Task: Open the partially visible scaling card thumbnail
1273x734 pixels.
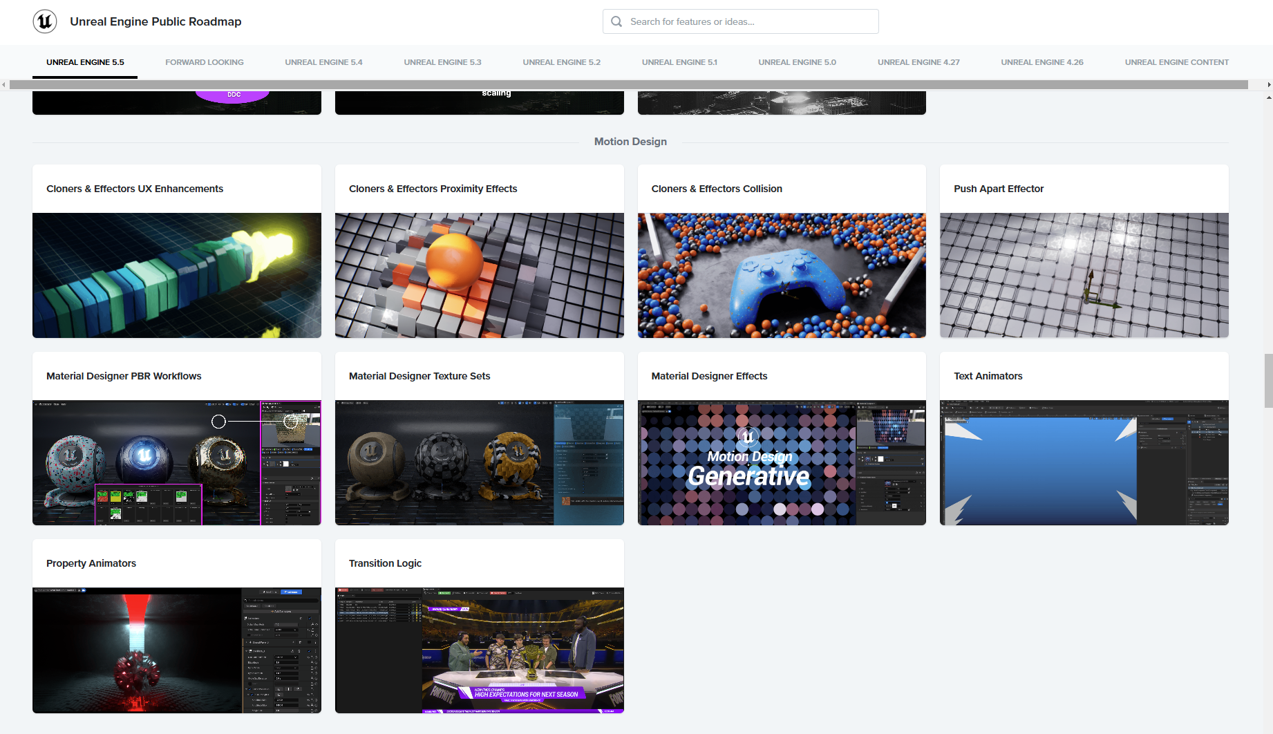Action: point(480,102)
